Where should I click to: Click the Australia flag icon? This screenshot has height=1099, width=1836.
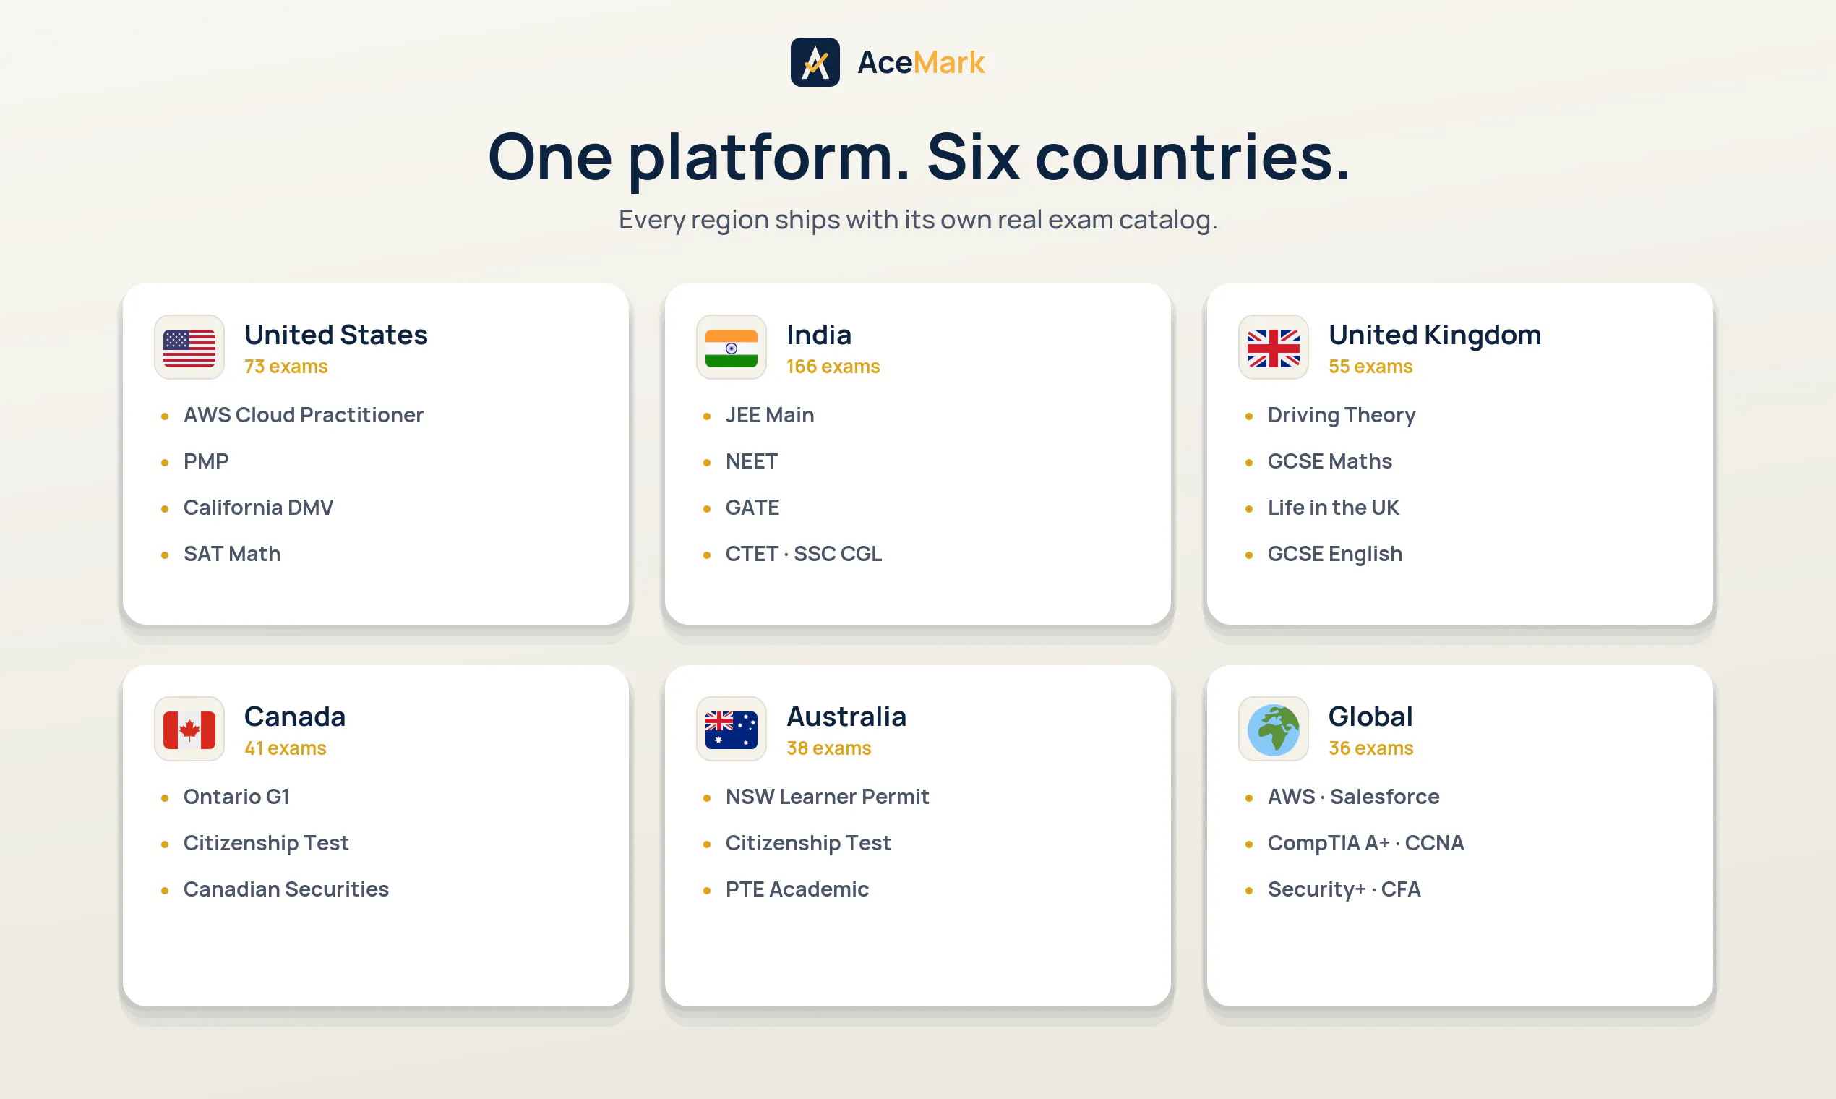tap(732, 729)
